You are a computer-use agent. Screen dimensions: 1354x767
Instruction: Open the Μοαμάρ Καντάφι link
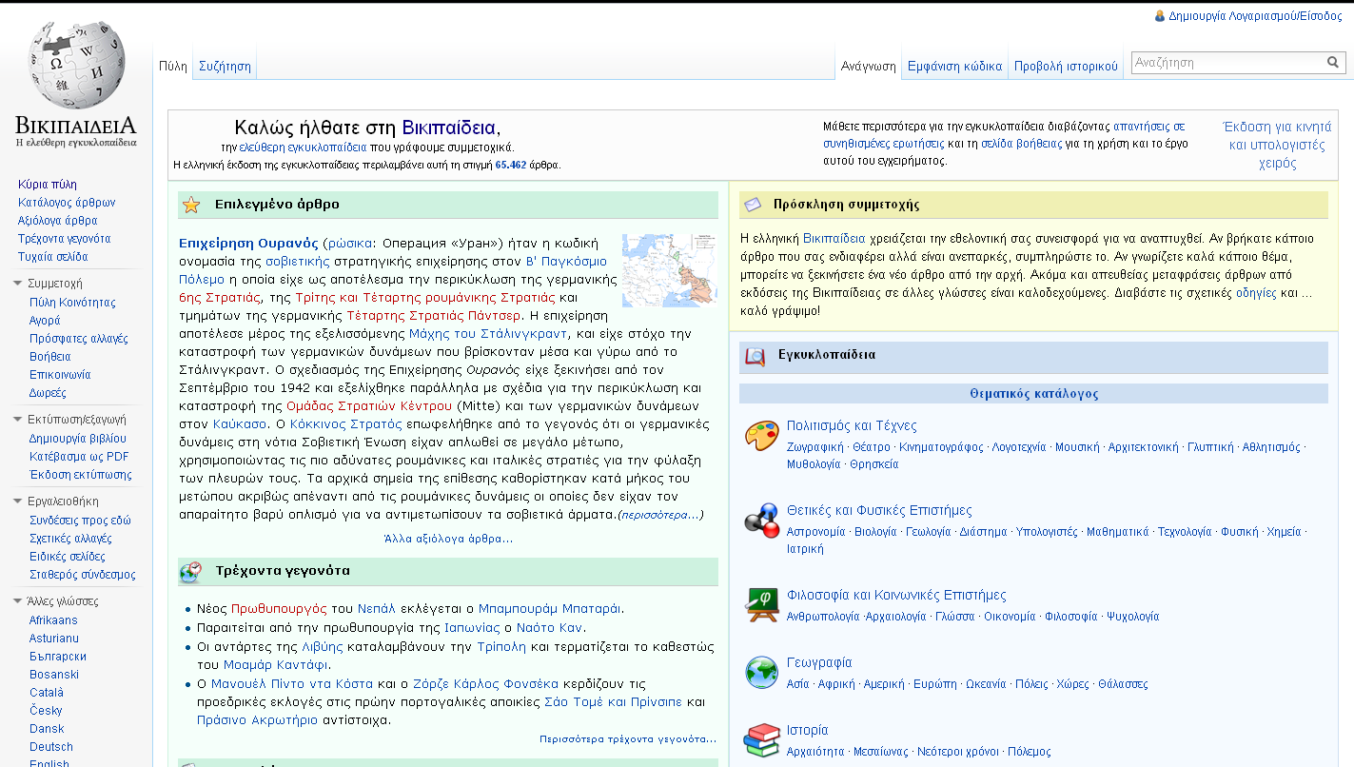coord(276,665)
